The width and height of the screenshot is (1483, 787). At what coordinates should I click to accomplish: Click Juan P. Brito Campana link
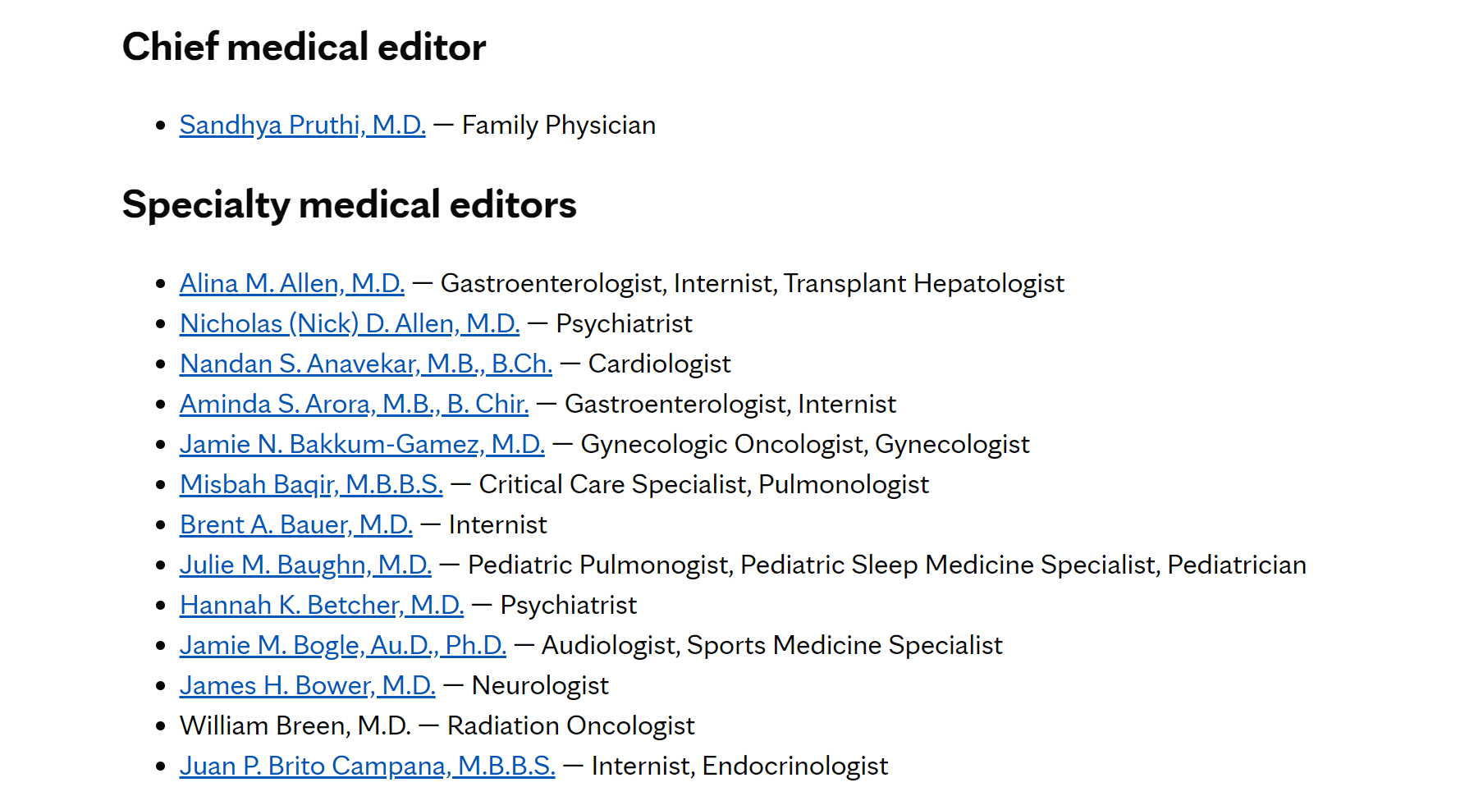point(367,766)
